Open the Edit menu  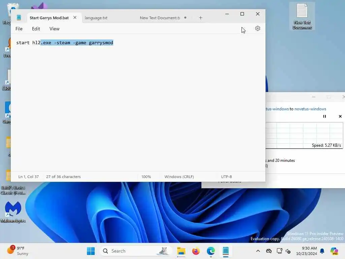[36, 29]
